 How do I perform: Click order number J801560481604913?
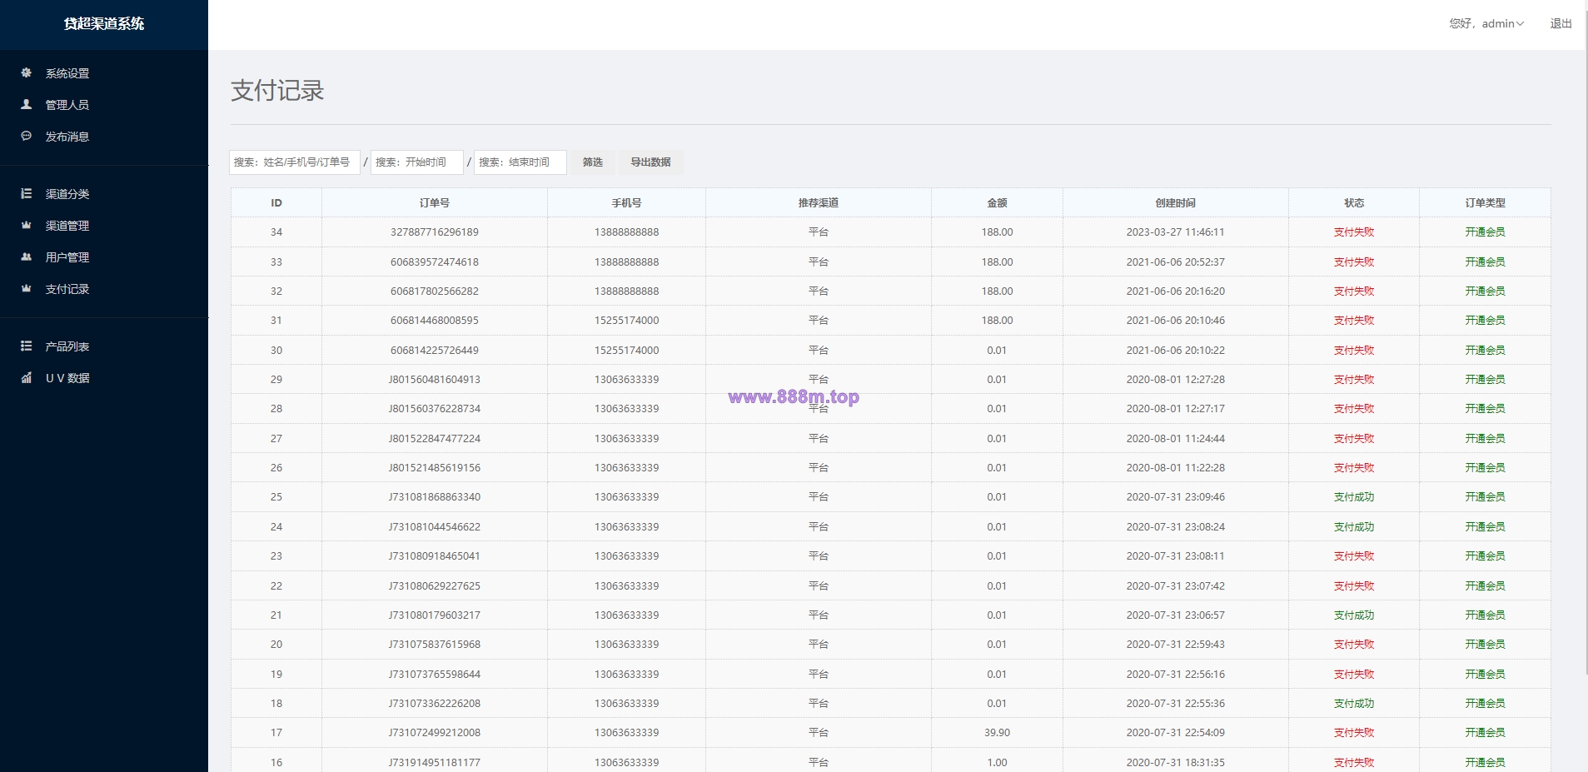click(435, 380)
